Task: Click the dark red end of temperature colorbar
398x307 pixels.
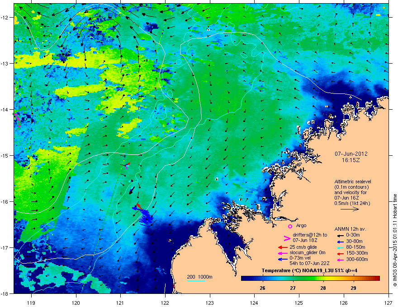Action: coord(377,278)
